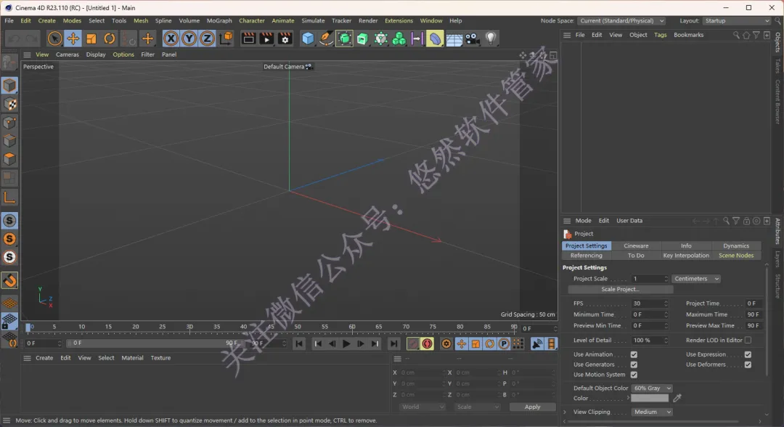Click Scale Project button

[620, 289]
